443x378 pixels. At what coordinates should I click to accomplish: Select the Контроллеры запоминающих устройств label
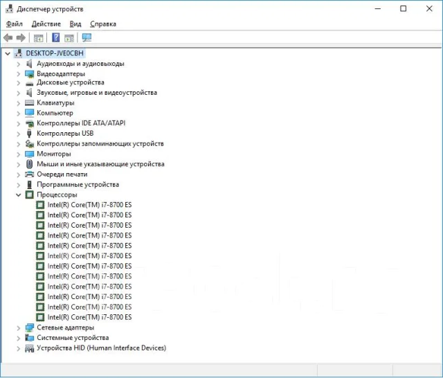click(x=100, y=144)
